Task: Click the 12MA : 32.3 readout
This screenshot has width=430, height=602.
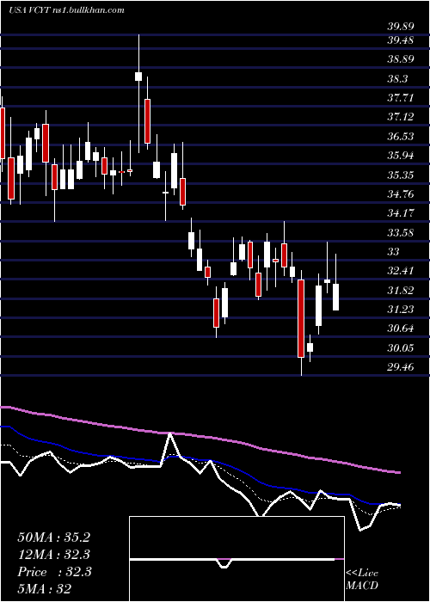Action: pyautogui.click(x=53, y=555)
